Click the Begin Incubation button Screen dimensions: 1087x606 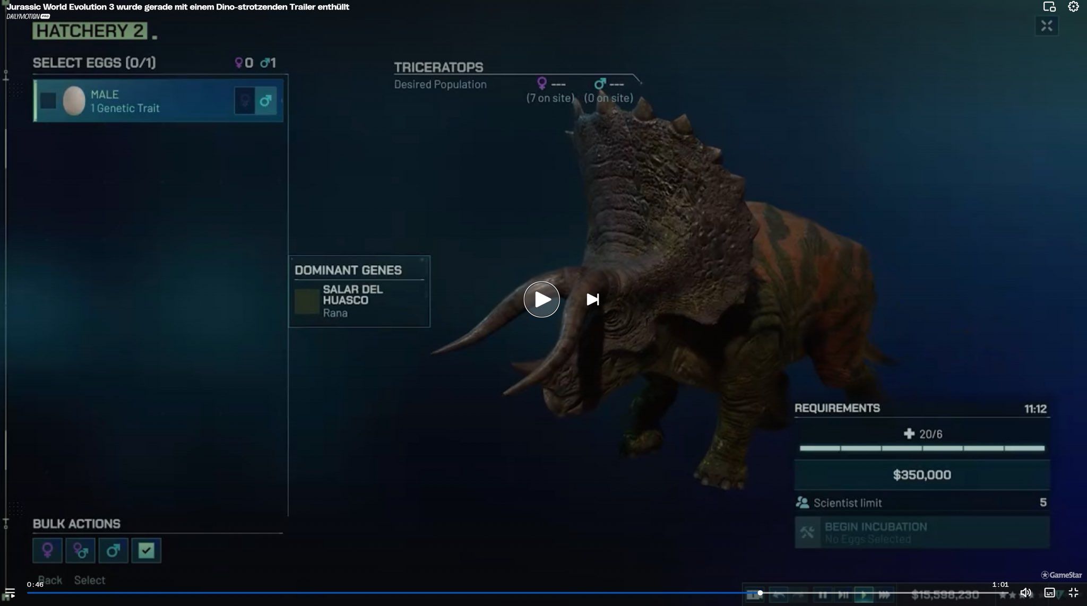[x=922, y=532]
